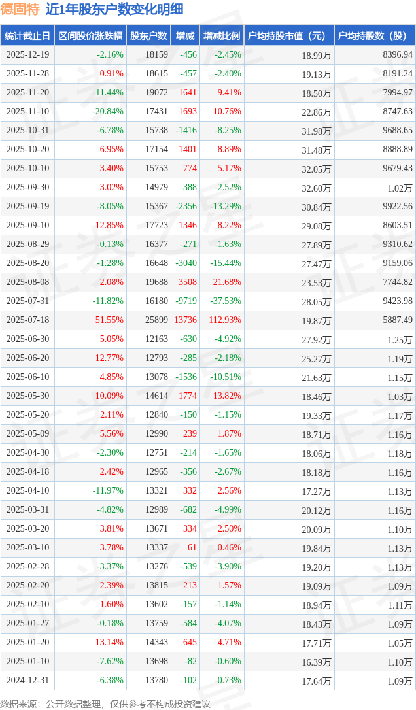Select the 区间股价涨跌幅 column header
Image resolution: width=416 pixels, height=710 pixels.
click(x=90, y=36)
